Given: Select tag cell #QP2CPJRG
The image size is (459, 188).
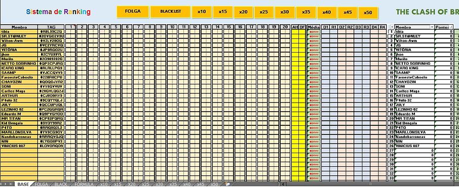Looking at the screenshot, I should tap(51, 63).
